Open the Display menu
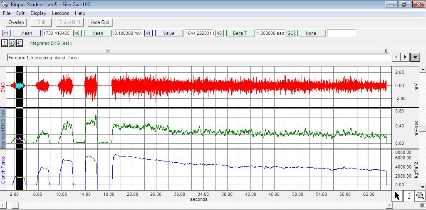The width and height of the screenshot is (426, 210). [38, 13]
